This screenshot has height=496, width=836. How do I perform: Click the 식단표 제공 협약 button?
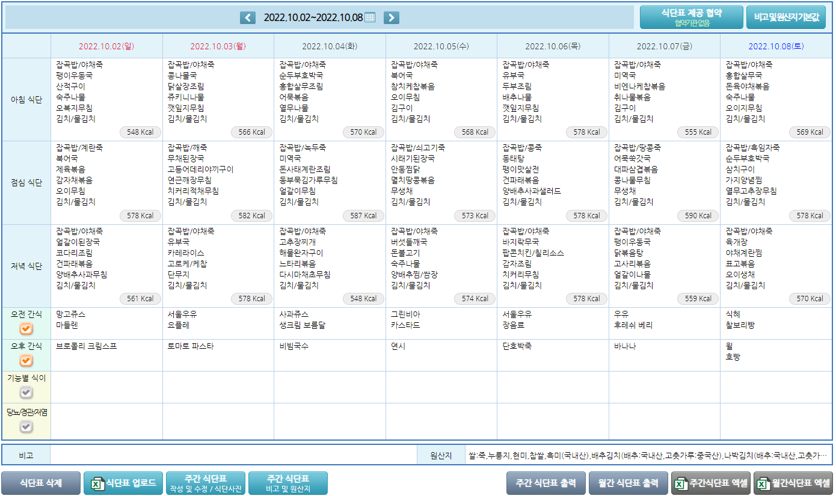tap(691, 17)
